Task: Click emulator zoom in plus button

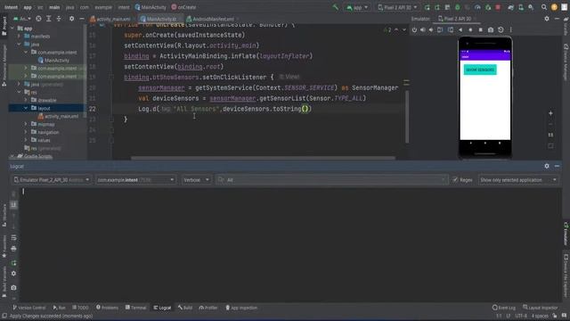Action: [550, 113]
